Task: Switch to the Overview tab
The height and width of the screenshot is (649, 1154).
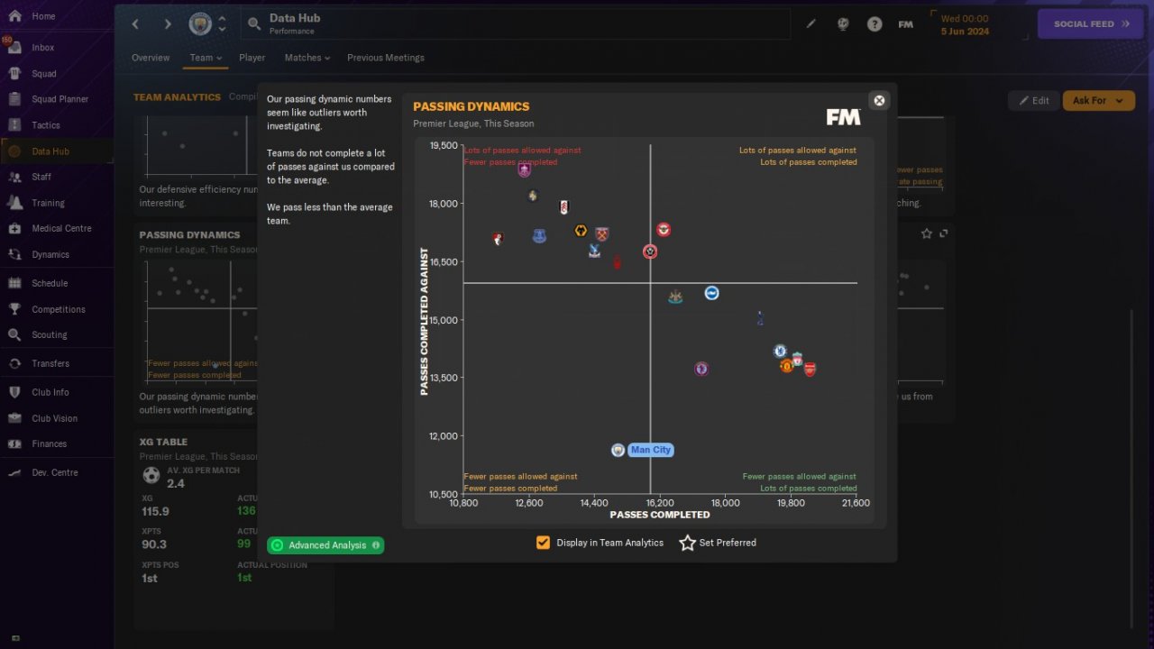Action: click(x=151, y=58)
